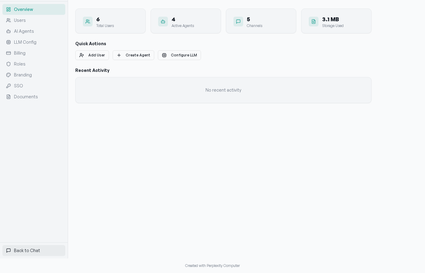
Task: Click the robot icon beside AI Agents
Action: (9, 31)
